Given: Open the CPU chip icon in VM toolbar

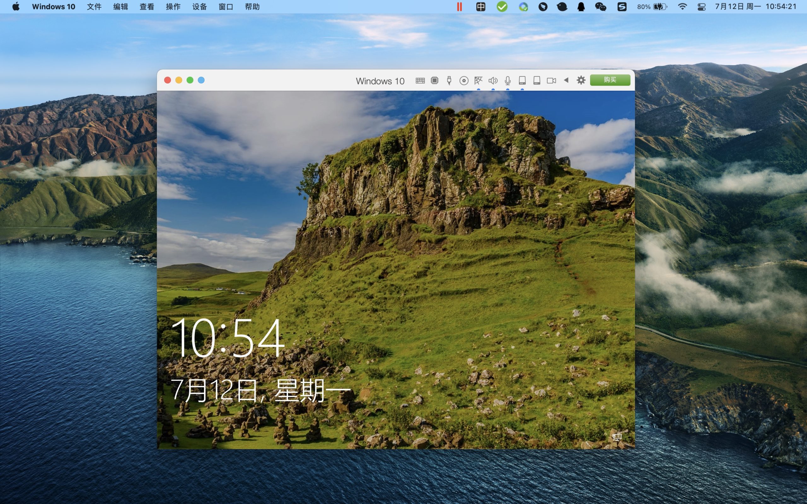Looking at the screenshot, I should pyautogui.click(x=434, y=80).
